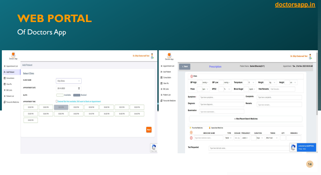Click red minus icon to collapse Vitals
The height and width of the screenshot is (175, 321).
pyautogui.click(x=192, y=76)
